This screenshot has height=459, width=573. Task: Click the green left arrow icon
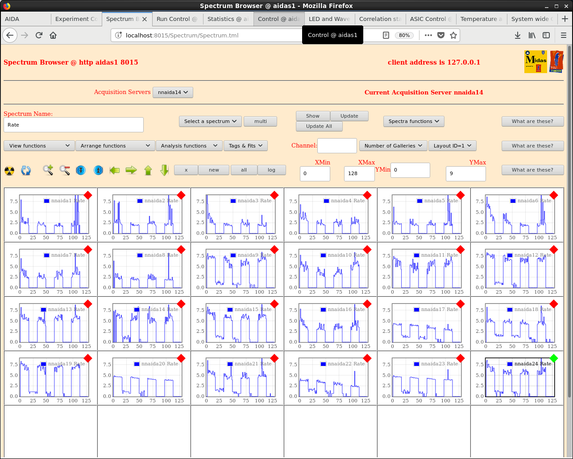(x=115, y=170)
